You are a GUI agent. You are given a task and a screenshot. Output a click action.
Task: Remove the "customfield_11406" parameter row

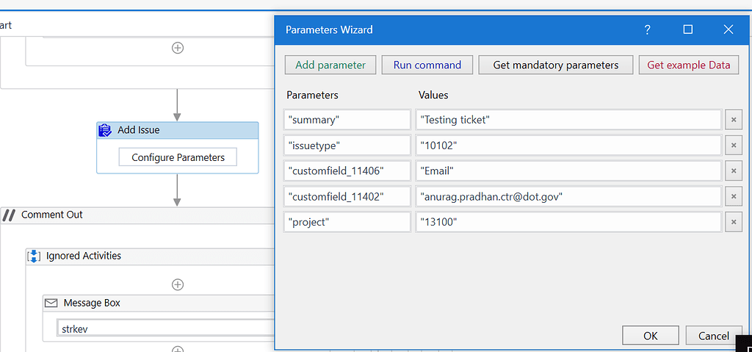[x=733, y=171]
